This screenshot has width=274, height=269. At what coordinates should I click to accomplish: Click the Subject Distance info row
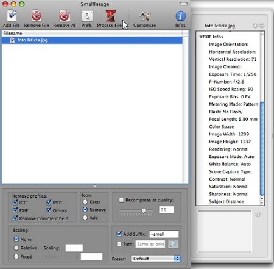(x=227, y=202)
